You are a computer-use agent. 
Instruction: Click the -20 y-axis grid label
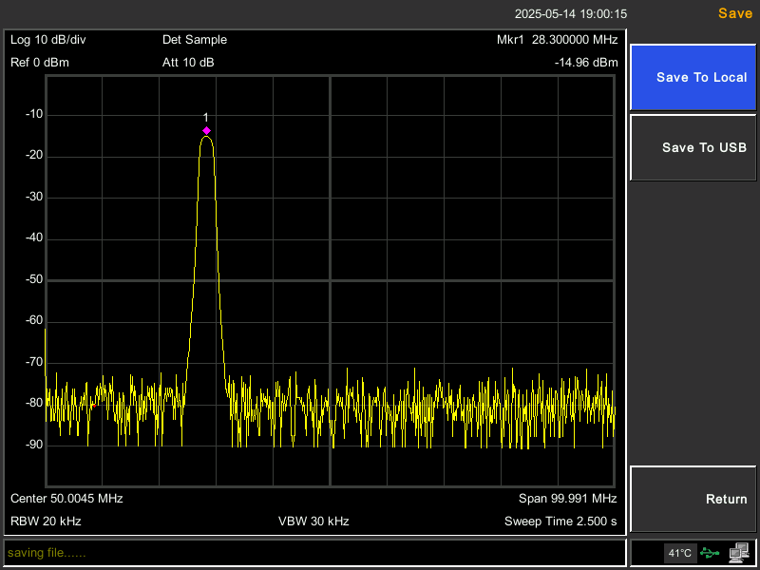pos(34,156)
